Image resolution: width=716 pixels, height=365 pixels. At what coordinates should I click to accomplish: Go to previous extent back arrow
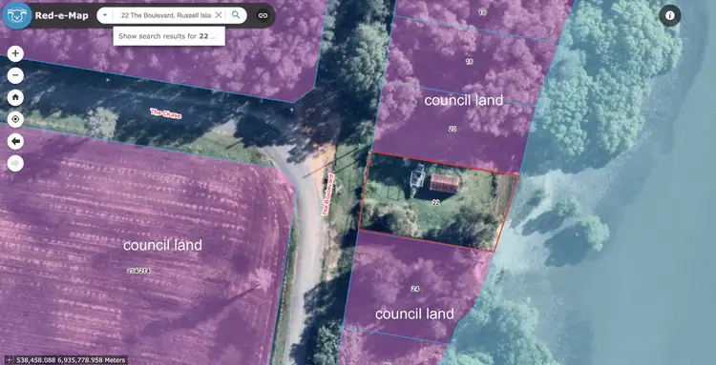(x=15, y=142)
